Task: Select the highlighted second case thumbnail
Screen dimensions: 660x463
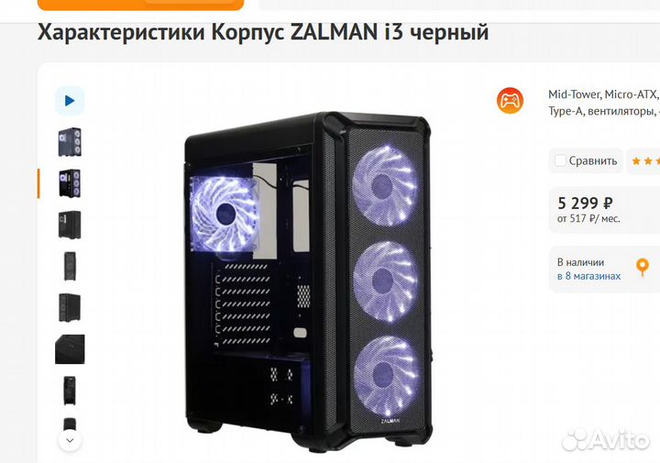Action: coord(70,183)
